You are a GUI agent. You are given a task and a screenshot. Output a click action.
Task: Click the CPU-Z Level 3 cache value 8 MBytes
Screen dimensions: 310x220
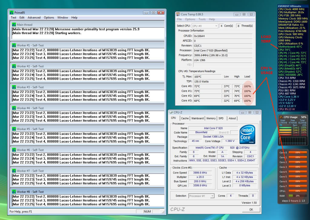pos(245,186)
